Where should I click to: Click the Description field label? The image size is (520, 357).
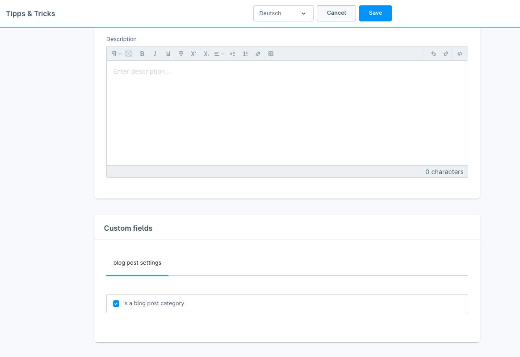click(x=122, y=39)
